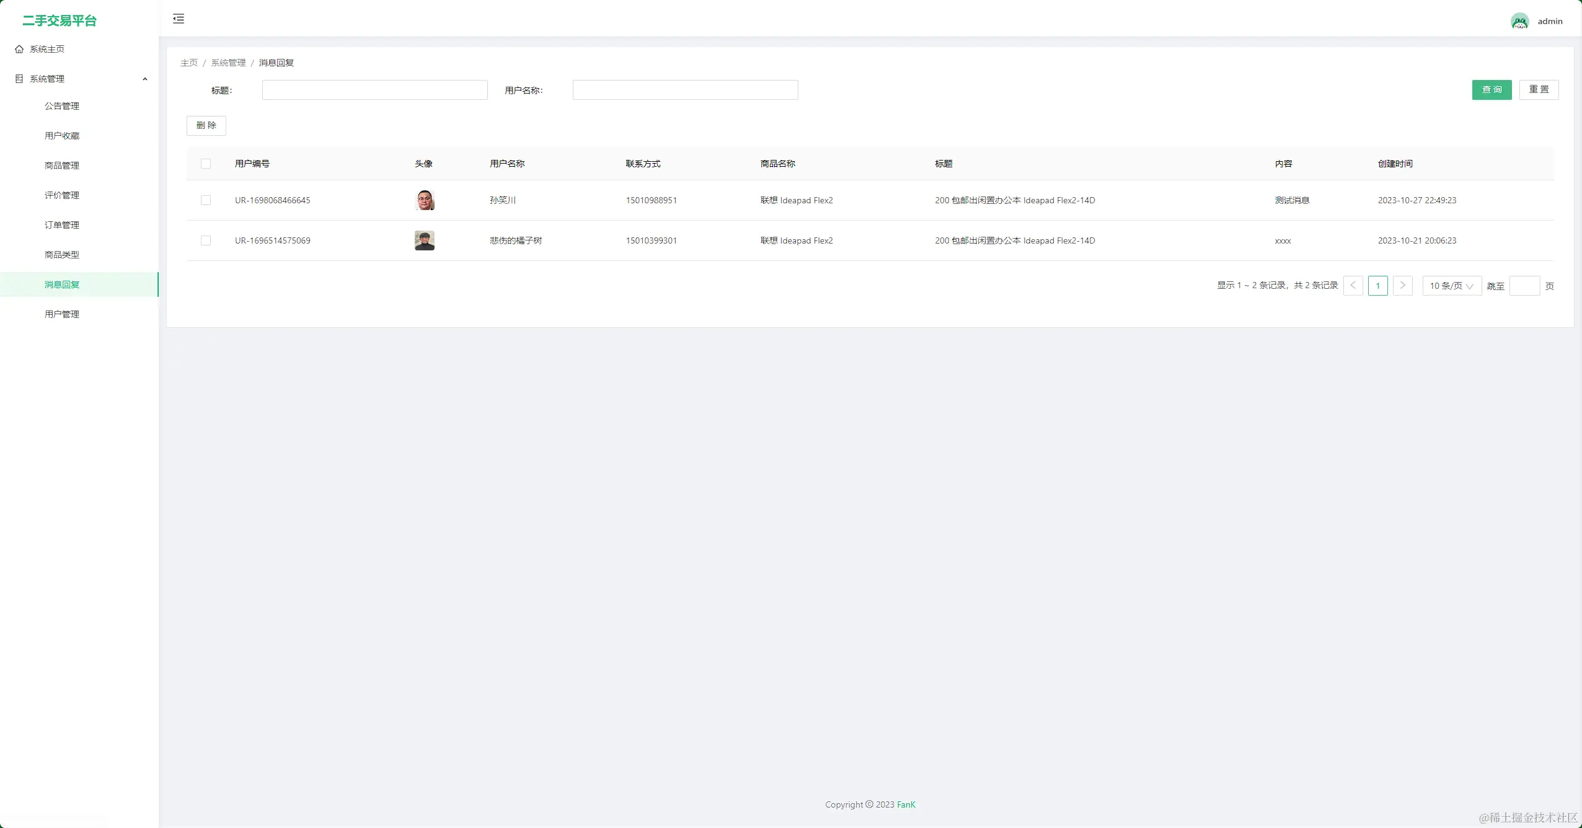Open 订单管理 in the sidebar

(62, 225)
